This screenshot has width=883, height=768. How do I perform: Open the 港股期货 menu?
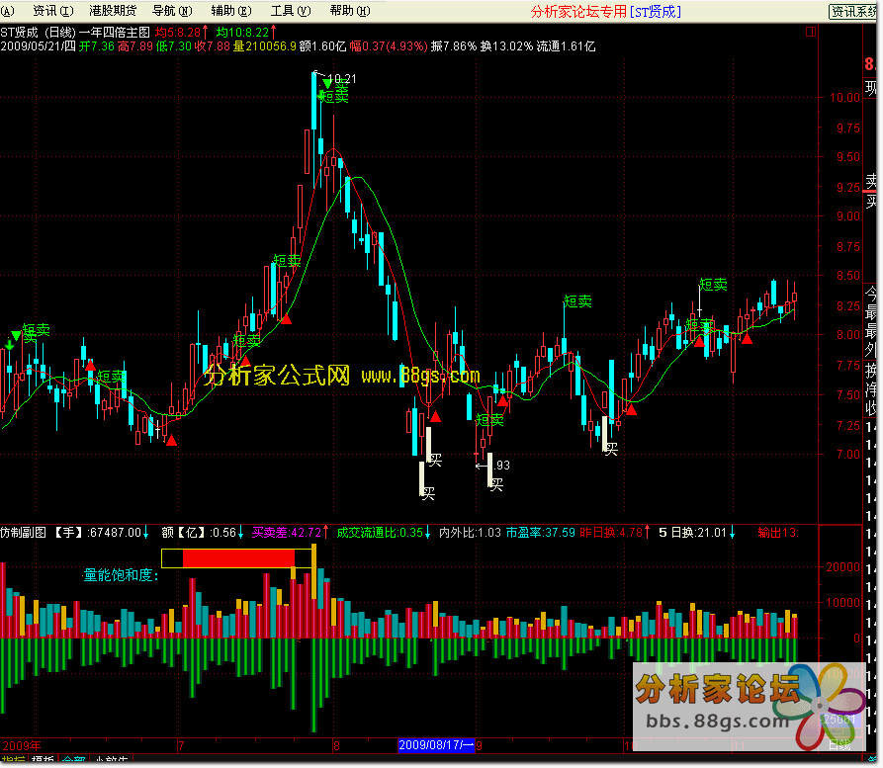pyautogui.click(x=112, y=11)
